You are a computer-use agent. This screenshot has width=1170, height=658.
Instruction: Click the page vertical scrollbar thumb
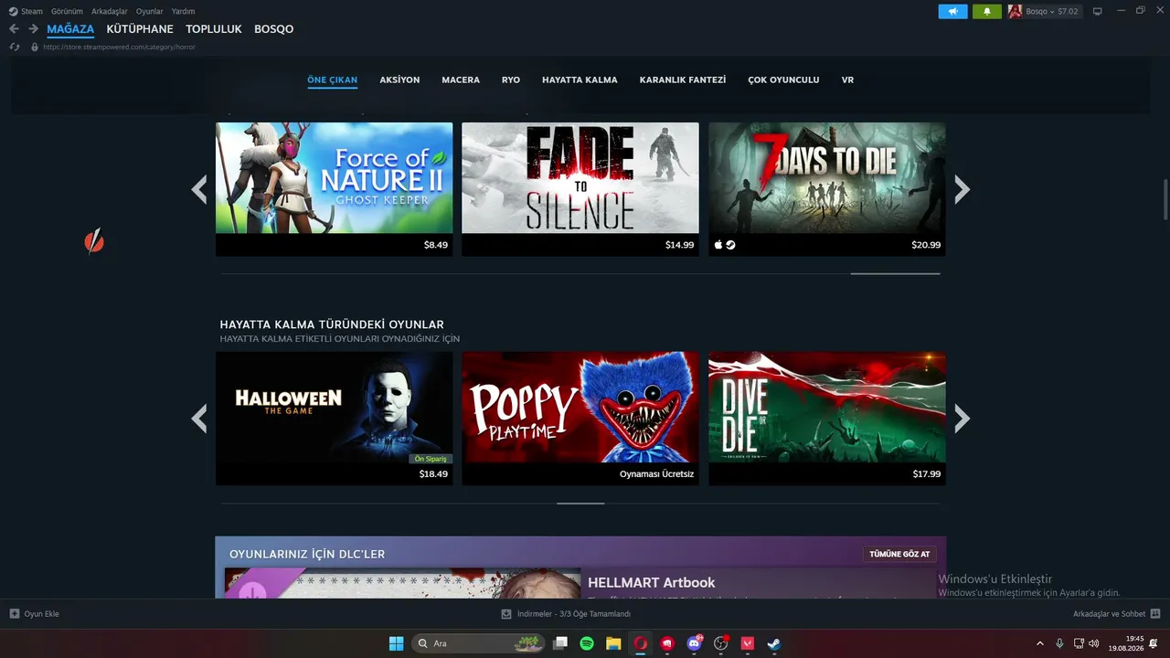tap(1165, 199)
